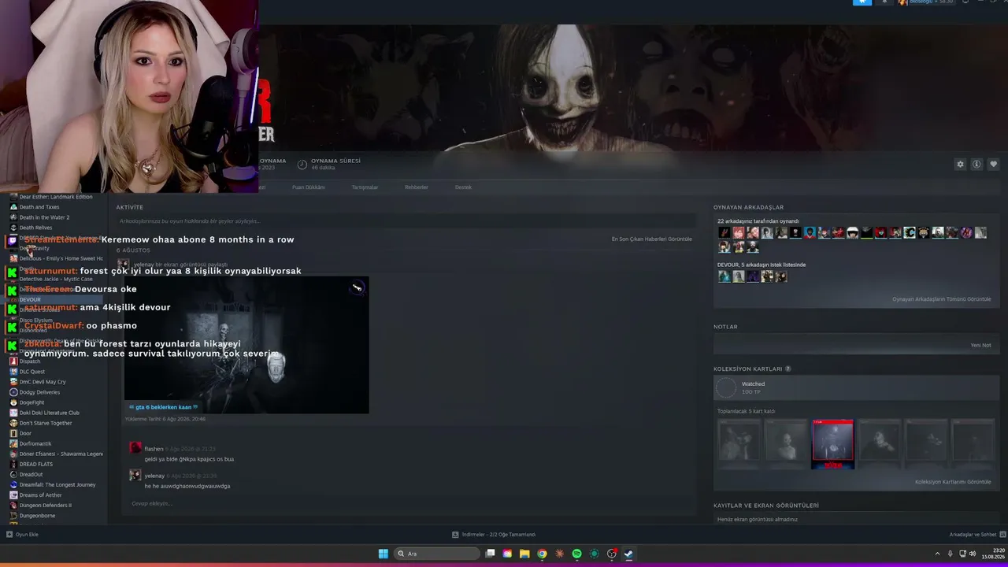This screenshot has height=567, width=1008.
Task: View all friends who play link
Action: [x=942, y=299]
